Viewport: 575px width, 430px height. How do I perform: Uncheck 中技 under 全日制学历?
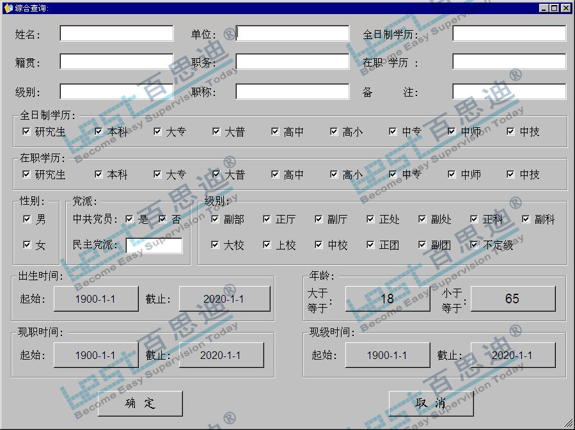(x=511, y=131)
